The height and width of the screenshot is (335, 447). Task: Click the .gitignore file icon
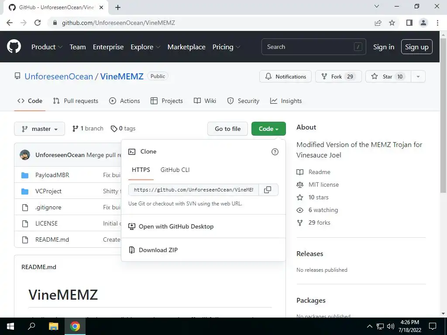(x=25, y=207)
